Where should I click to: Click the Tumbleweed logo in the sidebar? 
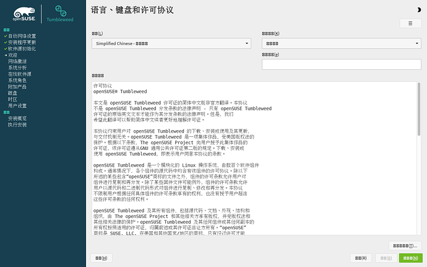[60, 14]
